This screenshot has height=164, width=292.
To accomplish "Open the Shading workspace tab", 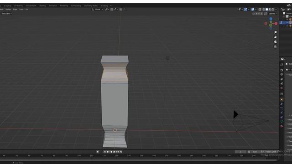I will [42, 6].
